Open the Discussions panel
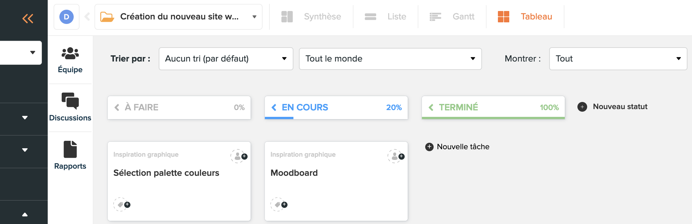This screenshot has height=224, width=692. click(x=70, y=107)
